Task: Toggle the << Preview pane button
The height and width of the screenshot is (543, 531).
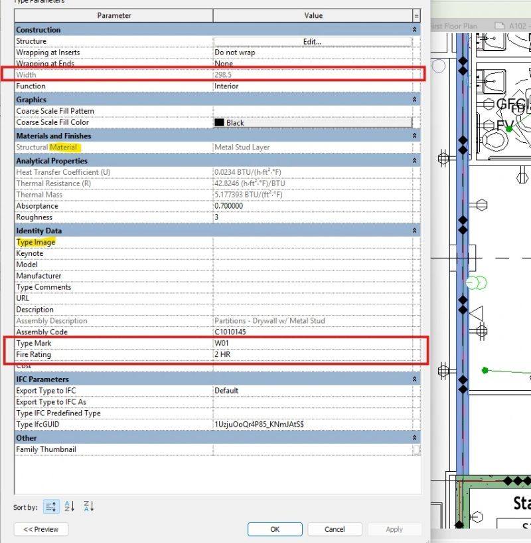Action: tap(40, 529)
